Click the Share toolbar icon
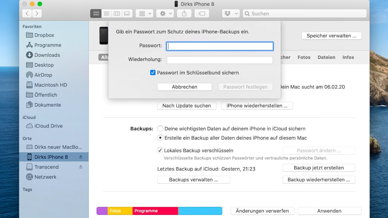This screenshot has height=218, width=388. pyautogui.click(x=184, y=13)
